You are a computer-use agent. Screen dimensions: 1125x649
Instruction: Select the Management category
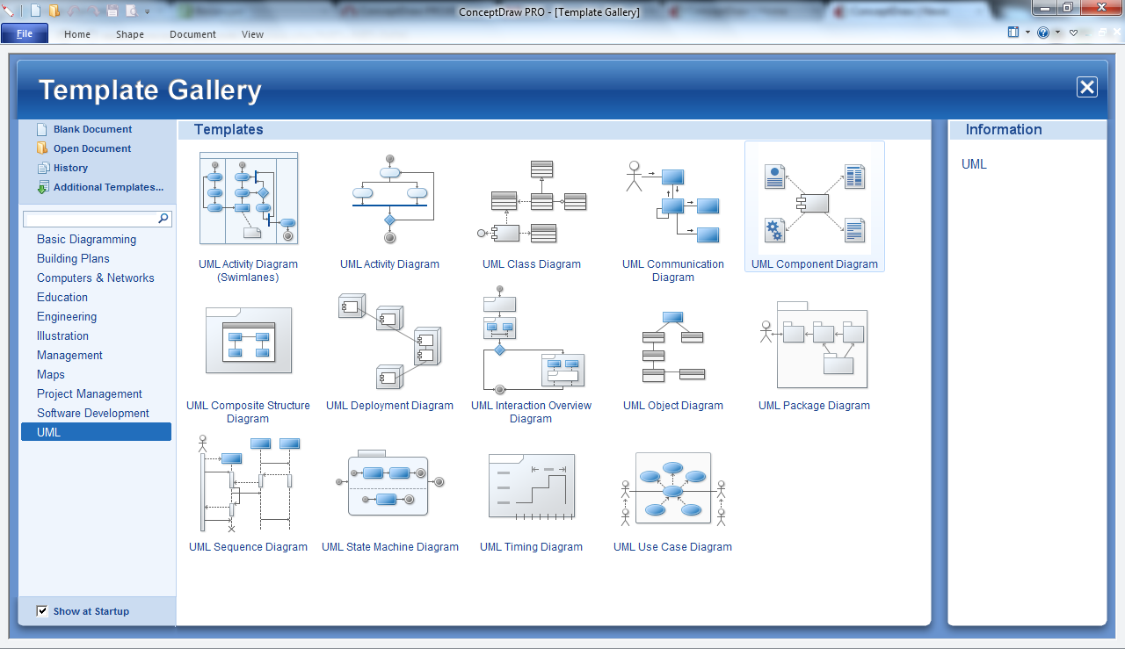[x=69, y=355]
